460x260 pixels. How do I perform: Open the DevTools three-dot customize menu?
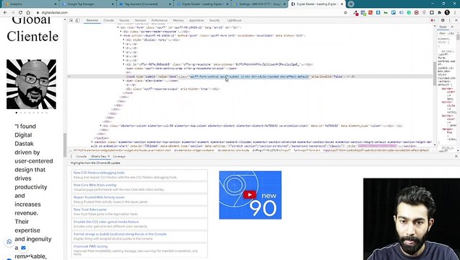point(449,20)
